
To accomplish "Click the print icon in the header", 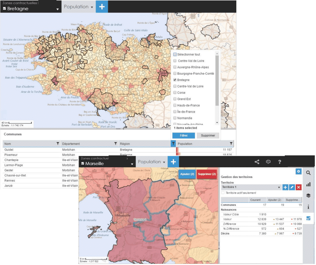I will click(268, 162).
